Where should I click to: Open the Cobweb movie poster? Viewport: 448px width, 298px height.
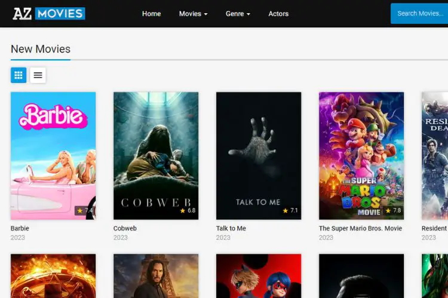[156, 156]
